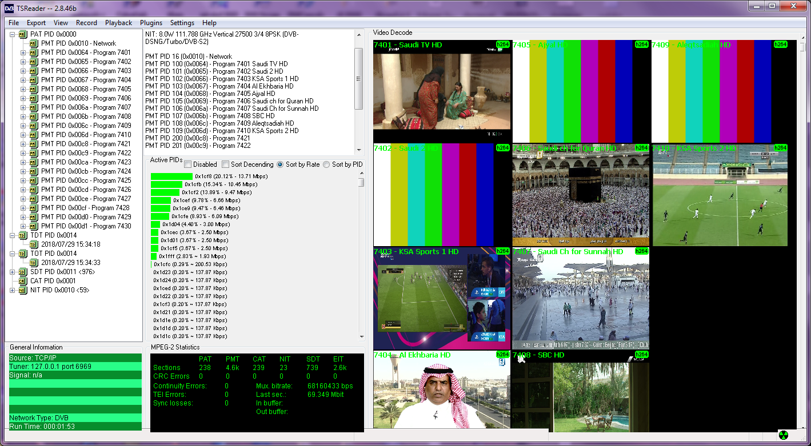Open the Record menu
Viewport: 811px width, 446px height.
86,23
